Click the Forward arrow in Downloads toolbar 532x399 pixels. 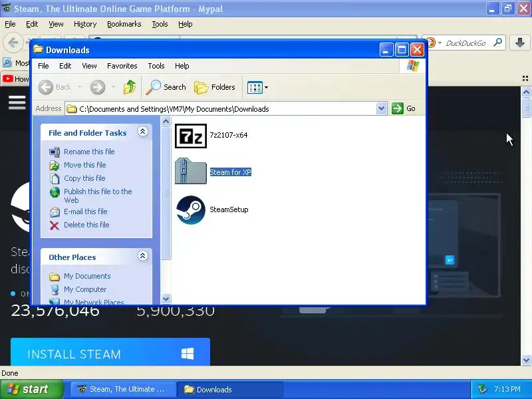tap(98, 87)
